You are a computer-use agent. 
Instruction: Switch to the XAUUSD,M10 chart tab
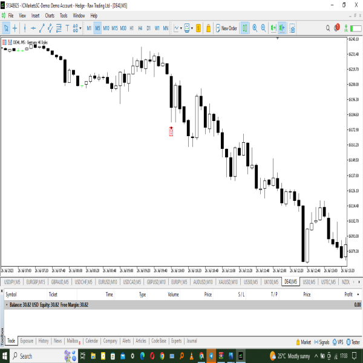point(228,282)
